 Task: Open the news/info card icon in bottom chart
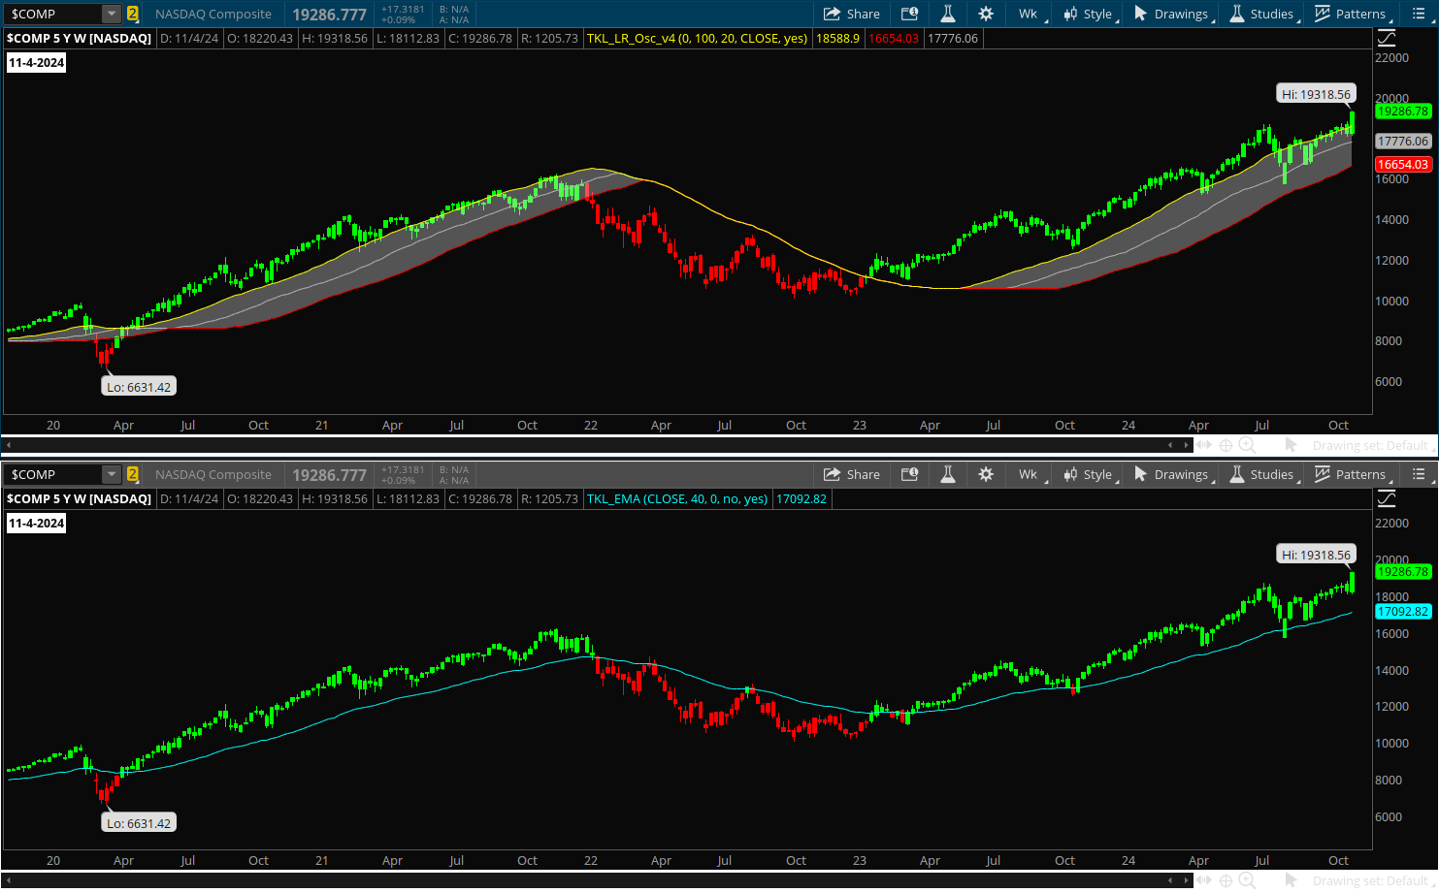(909, 474)
